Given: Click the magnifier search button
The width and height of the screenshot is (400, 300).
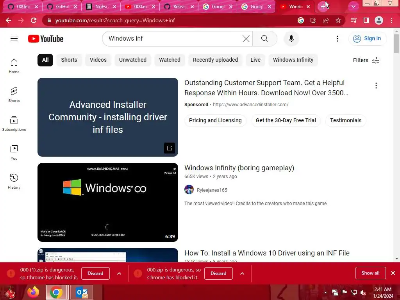Looking at the screenshot, I should click(x=265, y=39).
